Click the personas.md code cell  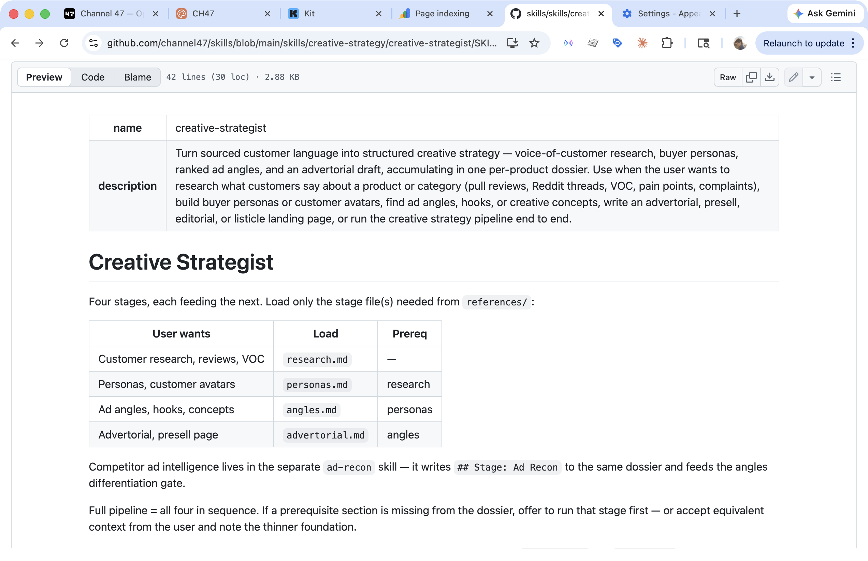317,384
